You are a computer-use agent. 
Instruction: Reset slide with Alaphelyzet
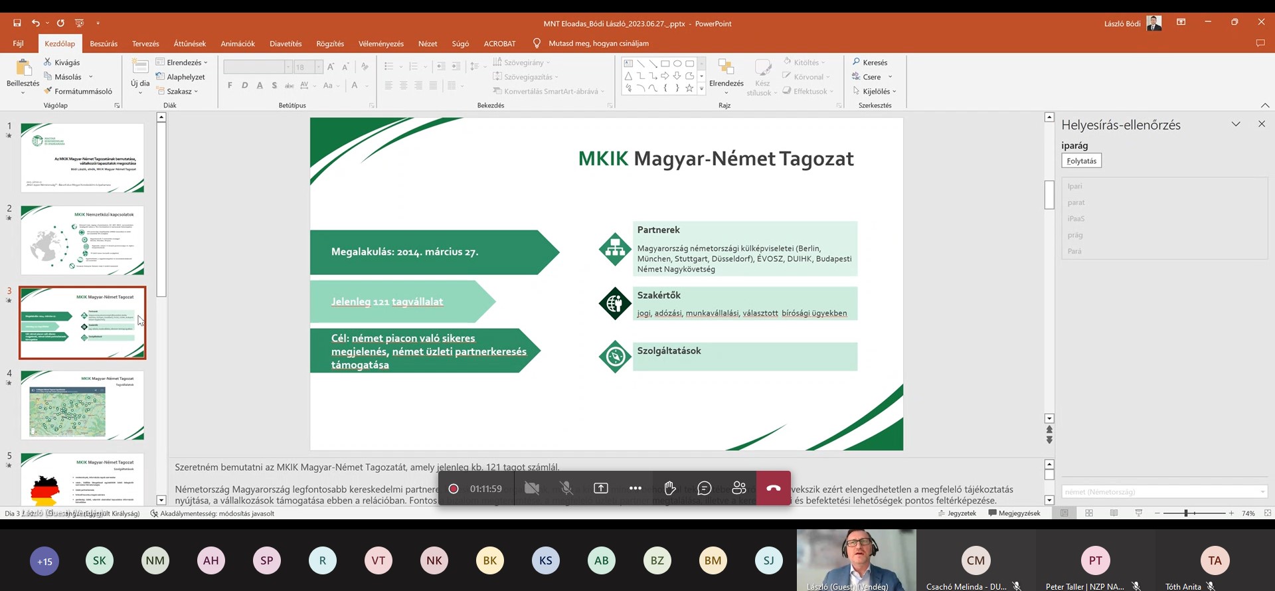point(181,77)
